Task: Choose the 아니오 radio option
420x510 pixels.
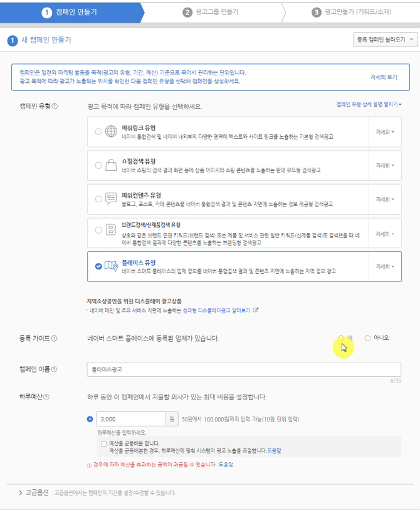Action: pyautogui.click(x=367, y=339)
